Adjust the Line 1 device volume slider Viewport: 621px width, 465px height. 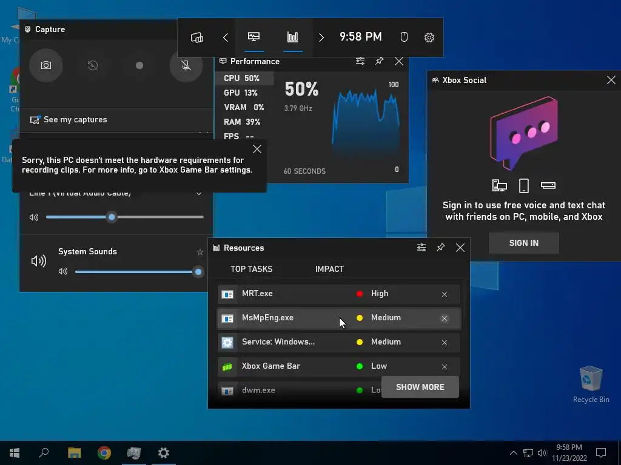click(125, 217)
